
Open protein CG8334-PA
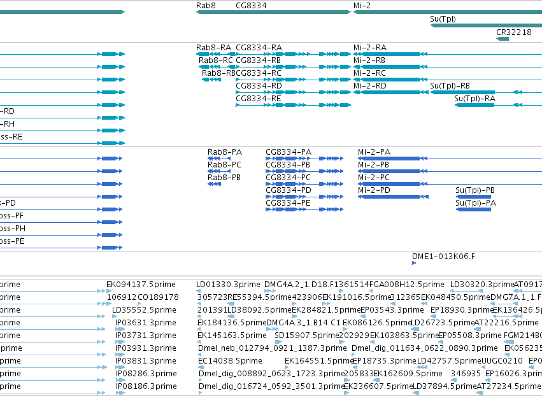[289, 152]
